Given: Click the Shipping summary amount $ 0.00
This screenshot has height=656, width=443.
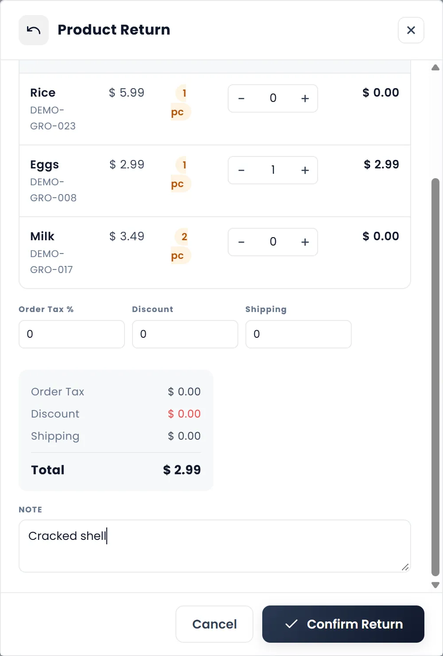Looking at the screenshot, I should coord(184,436).
